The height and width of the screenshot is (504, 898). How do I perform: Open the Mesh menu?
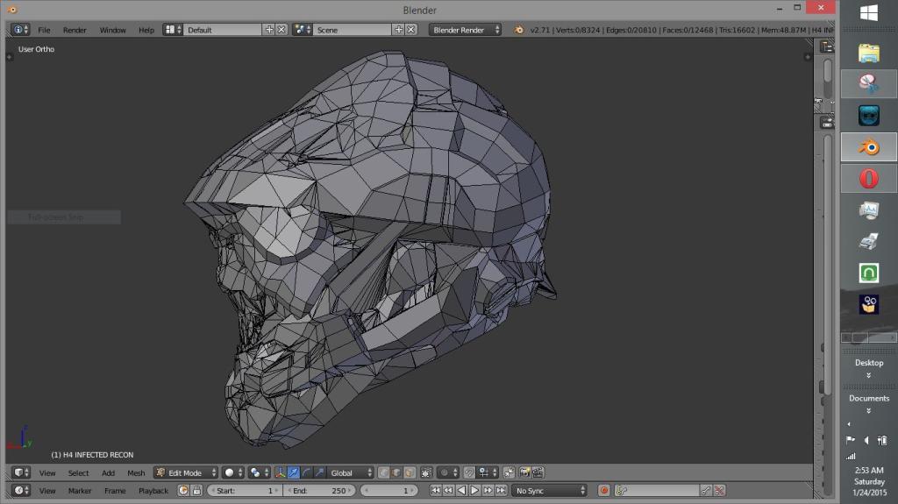click(x=136, y=473)
